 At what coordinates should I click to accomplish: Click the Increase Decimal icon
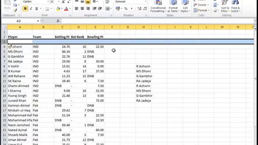tap(139, 8)
